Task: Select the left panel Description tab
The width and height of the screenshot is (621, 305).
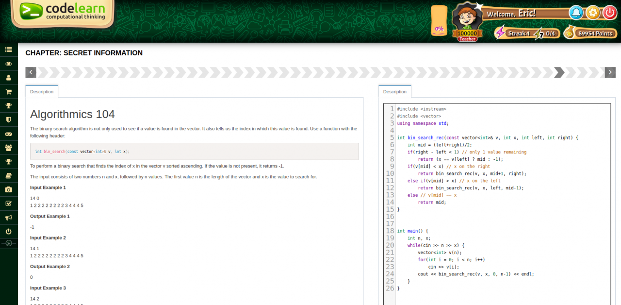Action: click(x=42, y=92)
